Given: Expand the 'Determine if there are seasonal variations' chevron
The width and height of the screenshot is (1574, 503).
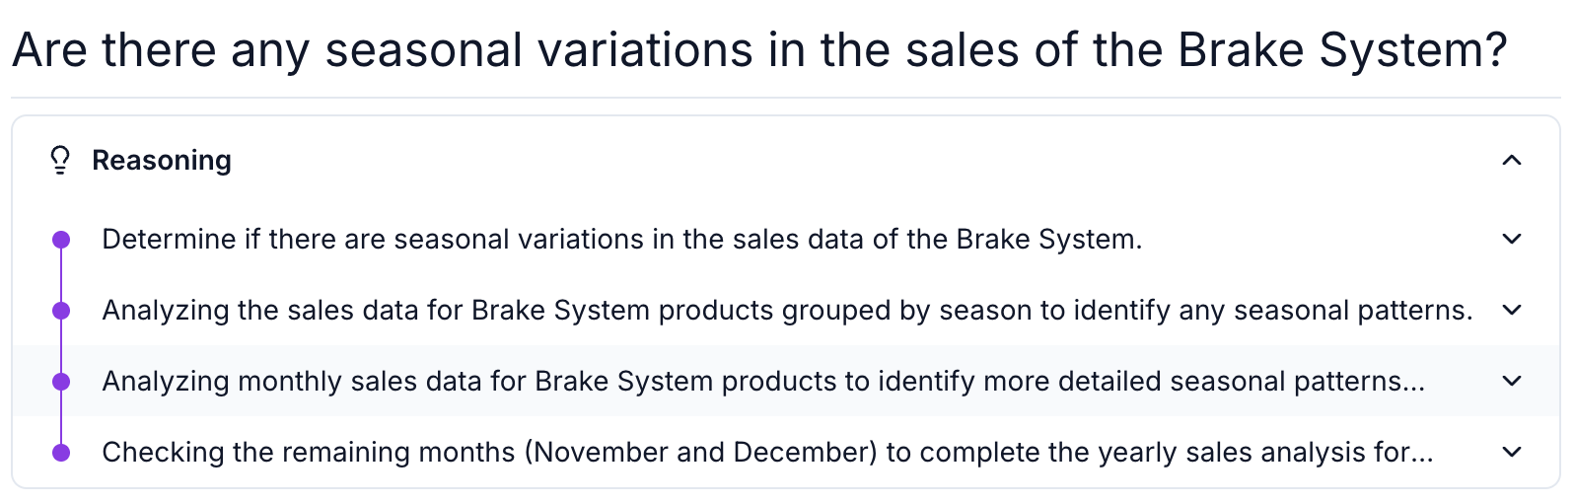Looking at the screenshot, I should click(1511, 239).
